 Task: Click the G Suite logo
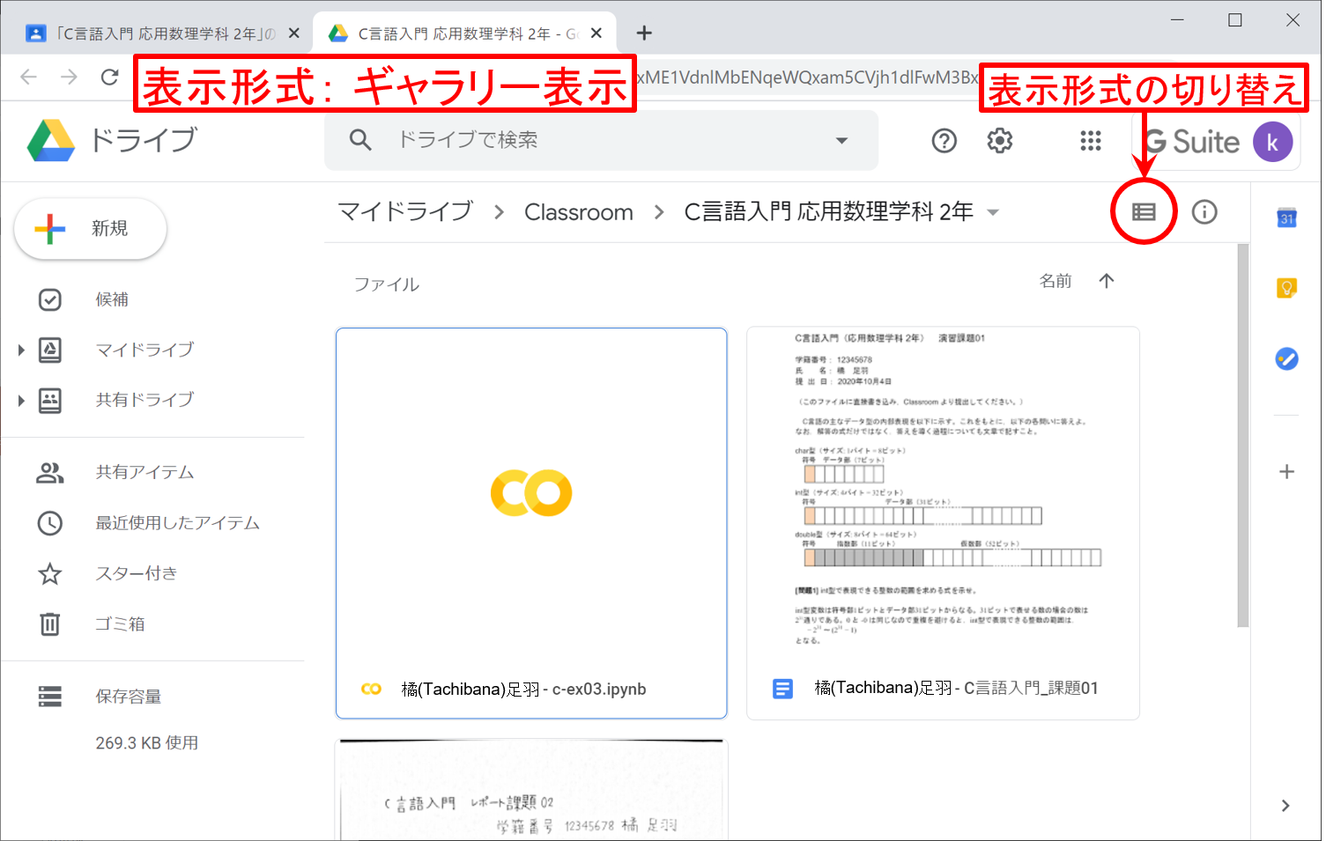(1192, 142)
